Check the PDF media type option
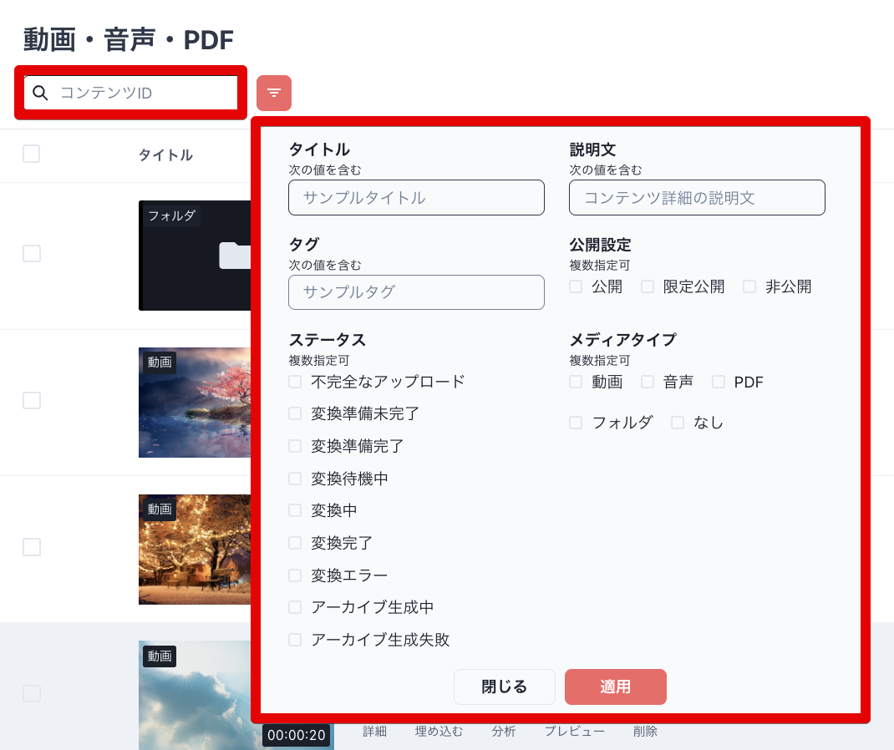This screenshot has height=750, width=894. (x=719, y=382)
